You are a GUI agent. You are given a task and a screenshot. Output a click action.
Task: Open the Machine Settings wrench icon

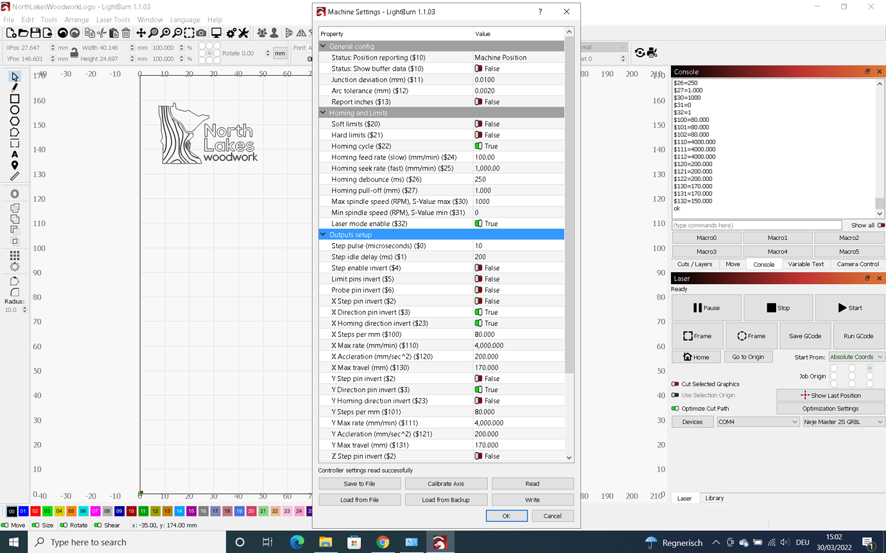click(x=243, y=33)
